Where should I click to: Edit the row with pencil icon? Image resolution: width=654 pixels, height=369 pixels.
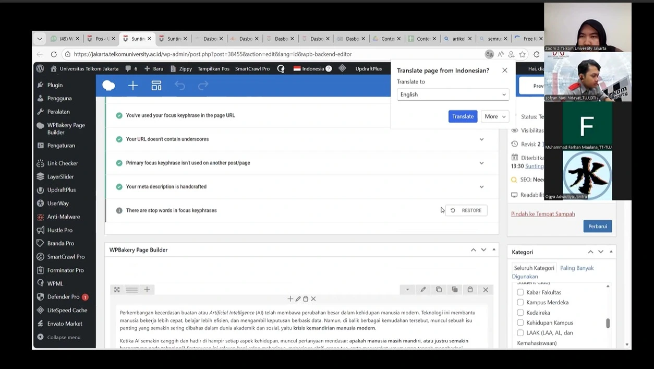coord(423,290)
